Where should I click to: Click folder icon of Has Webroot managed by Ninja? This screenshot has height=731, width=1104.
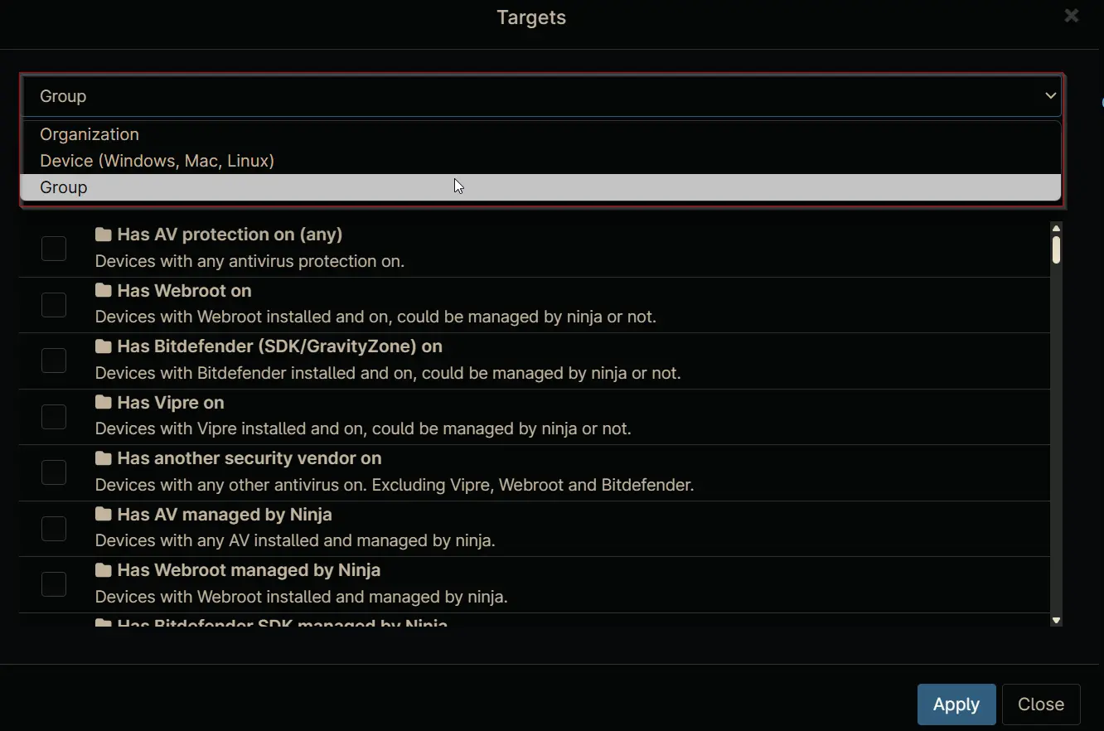click(x=104, y=570)
